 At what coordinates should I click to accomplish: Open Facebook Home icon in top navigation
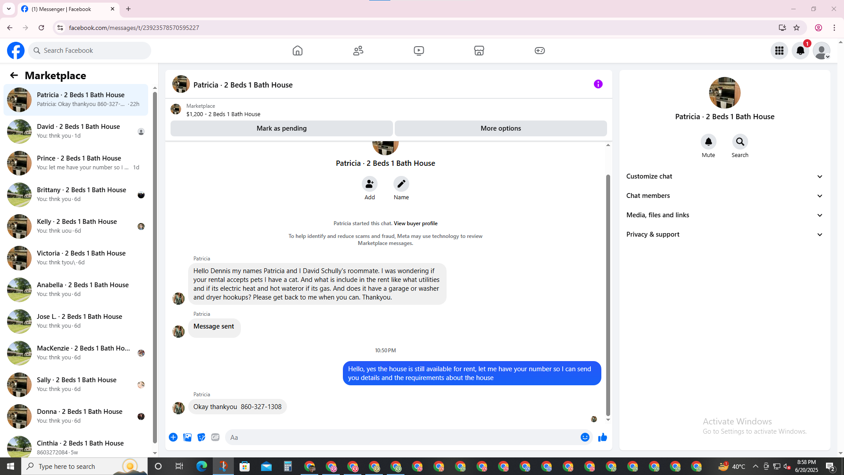point(298,51)
